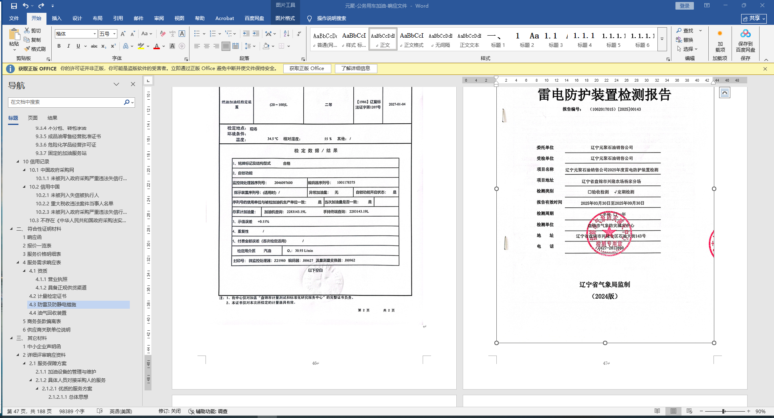Open the Change Case Aa dropdown
774x418 pixels.
(147, 34)
